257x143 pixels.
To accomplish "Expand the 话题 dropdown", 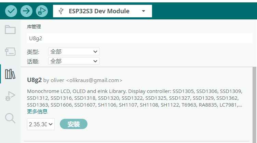I will [74, 61].
